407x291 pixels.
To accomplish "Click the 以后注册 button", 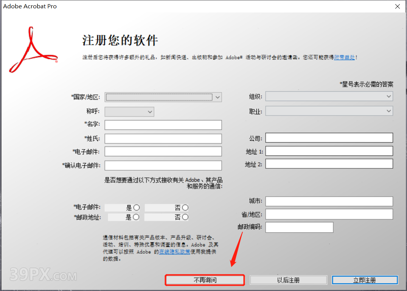I will (288, 280).
